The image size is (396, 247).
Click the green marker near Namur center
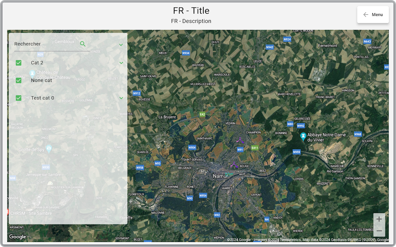(x=229, y=174)
